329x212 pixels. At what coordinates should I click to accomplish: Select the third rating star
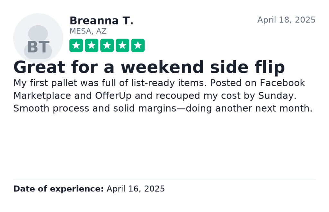[107, 45]
